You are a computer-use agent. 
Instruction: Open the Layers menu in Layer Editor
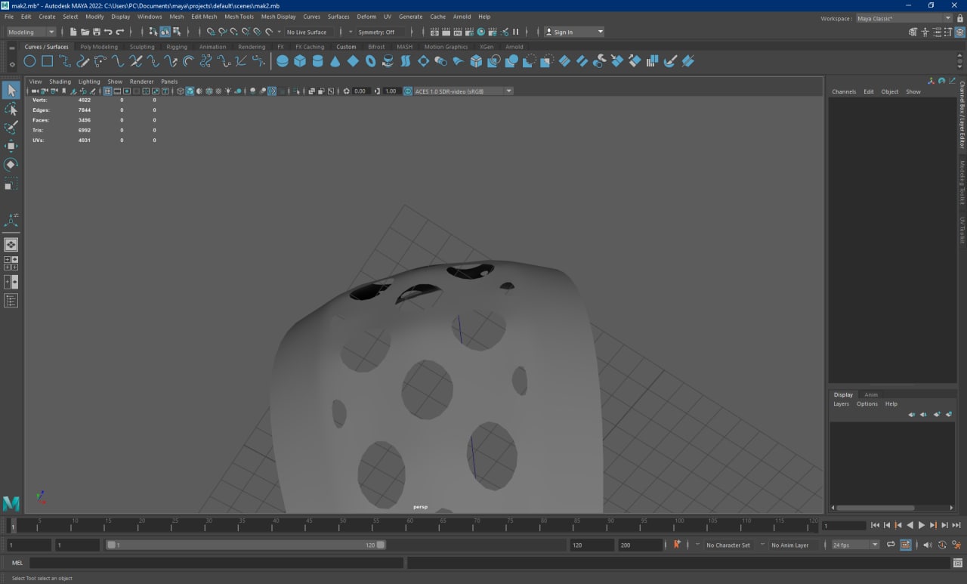point(841,403)
